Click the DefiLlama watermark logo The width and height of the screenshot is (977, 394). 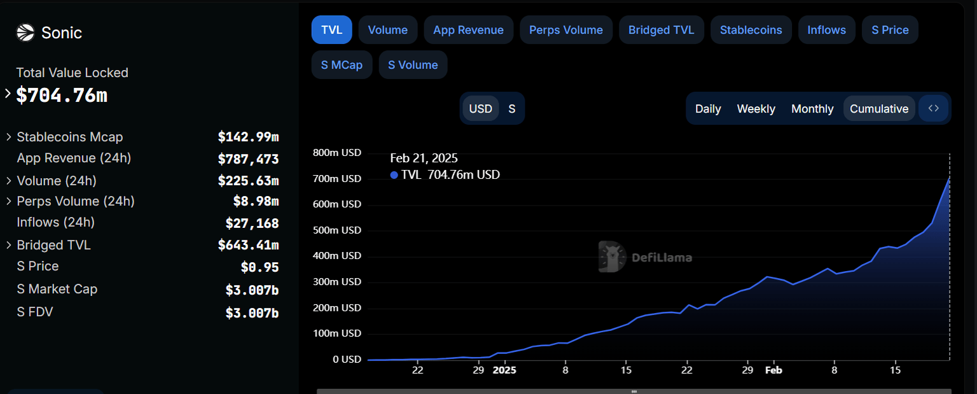[613, 257]
